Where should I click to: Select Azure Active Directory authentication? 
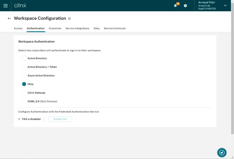pos(24,76)
